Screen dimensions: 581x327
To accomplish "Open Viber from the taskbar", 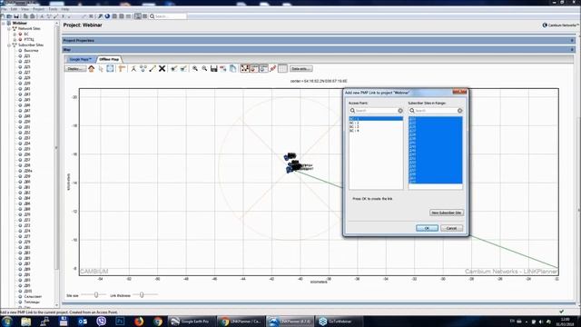I will click(101, 321).
